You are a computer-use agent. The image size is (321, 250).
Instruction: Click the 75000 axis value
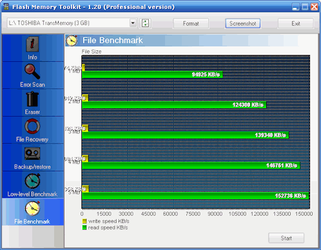click(x=193, y=214)
